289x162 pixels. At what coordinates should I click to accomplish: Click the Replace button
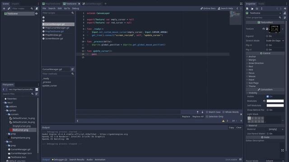(x=186, y=117)
